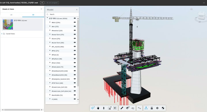The width and height of the screenshot is (207, 112).
Task: Toggle full screen viewer mode
Action: coord(163,108)
